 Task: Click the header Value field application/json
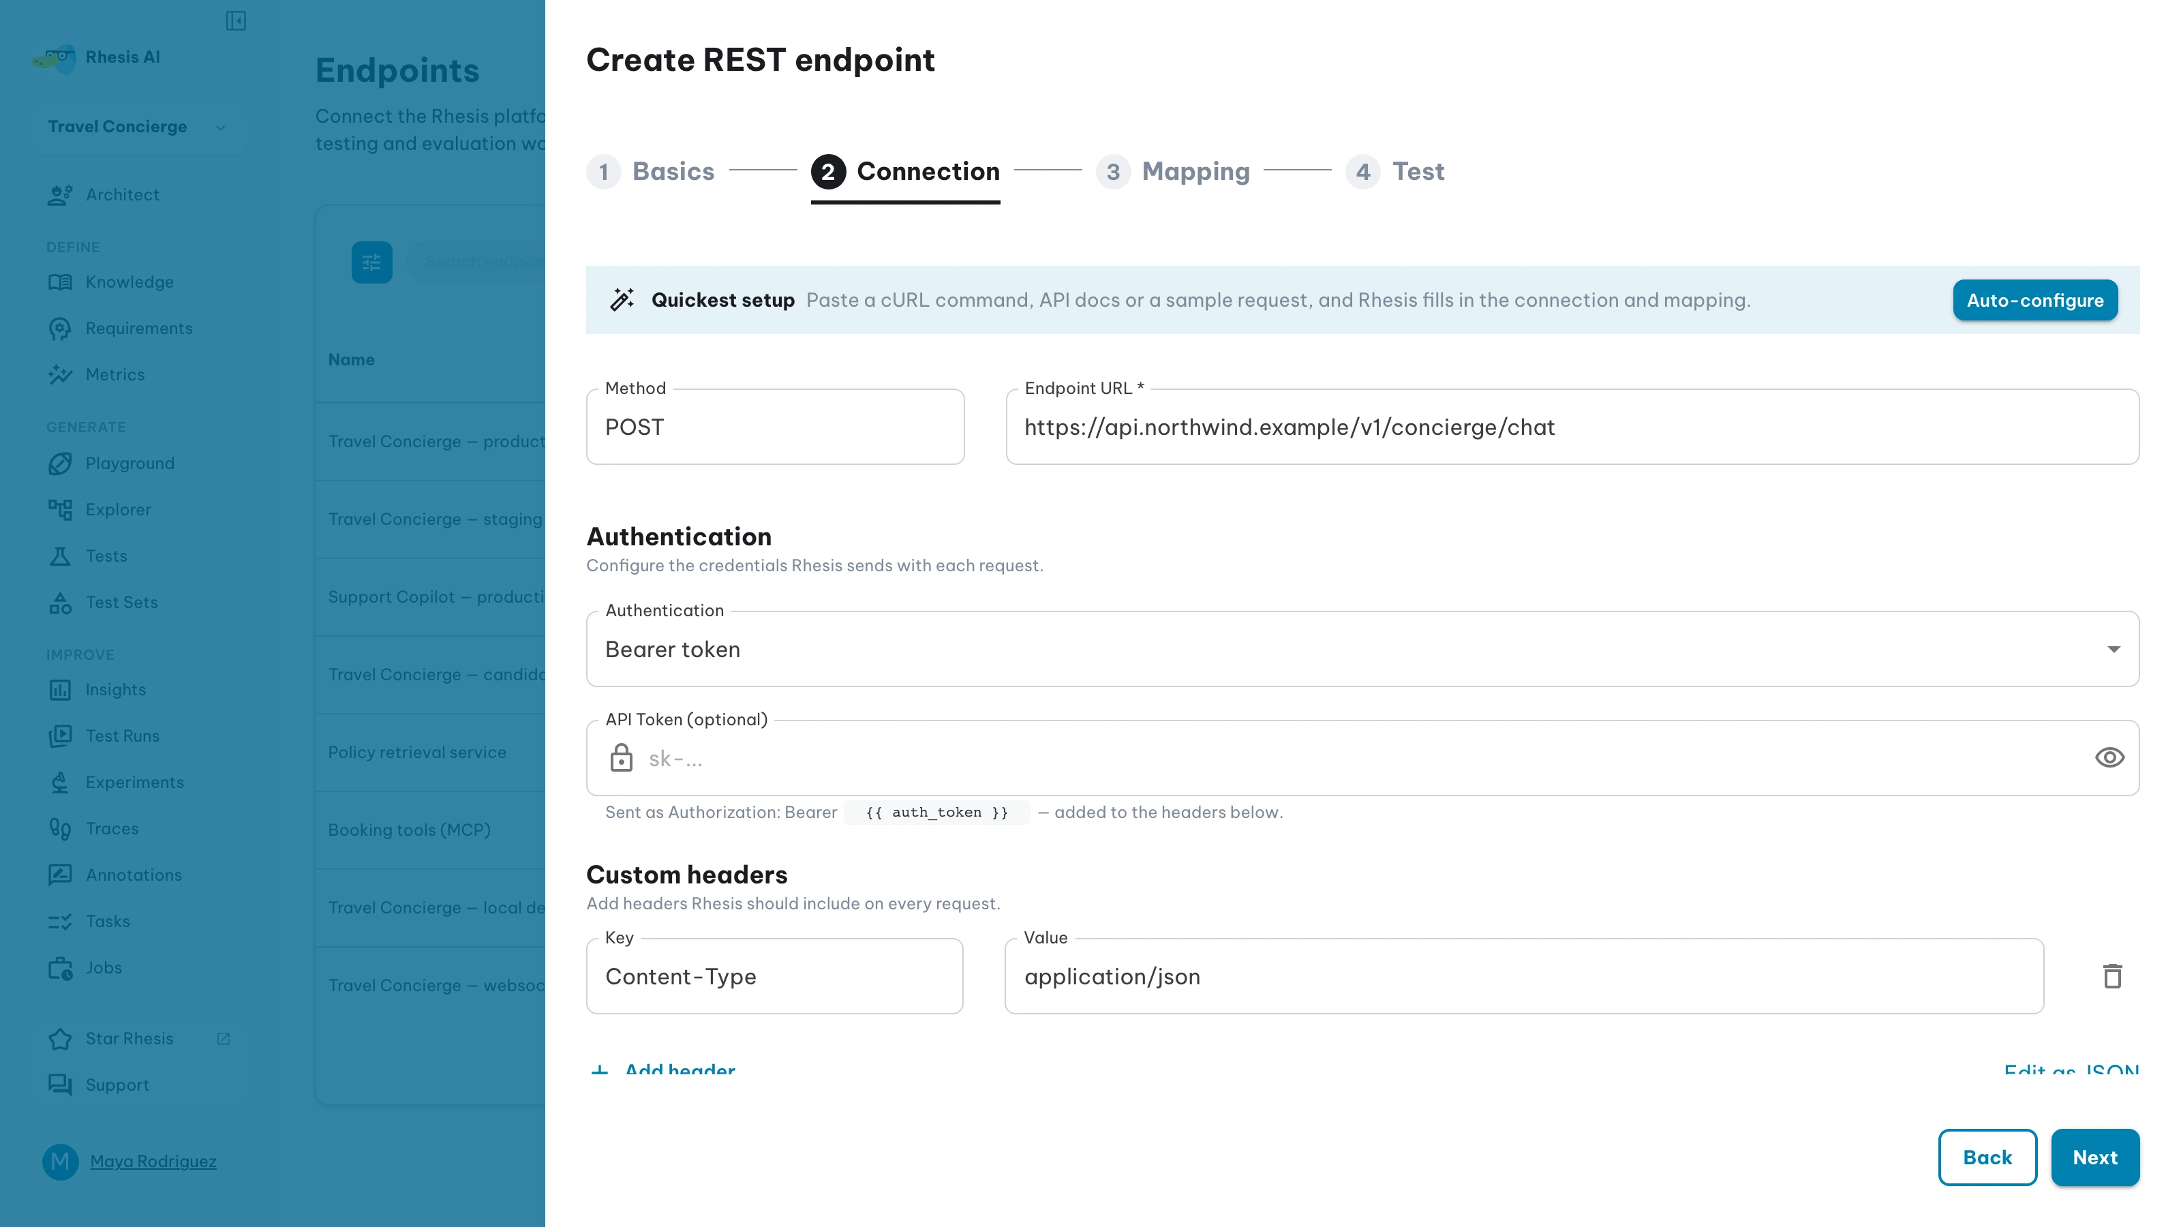(1524, 976)
